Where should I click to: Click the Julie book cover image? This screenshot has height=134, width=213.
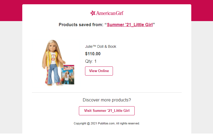click(68, 75)
